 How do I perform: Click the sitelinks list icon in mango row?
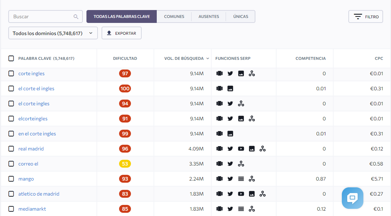(241, 179)
